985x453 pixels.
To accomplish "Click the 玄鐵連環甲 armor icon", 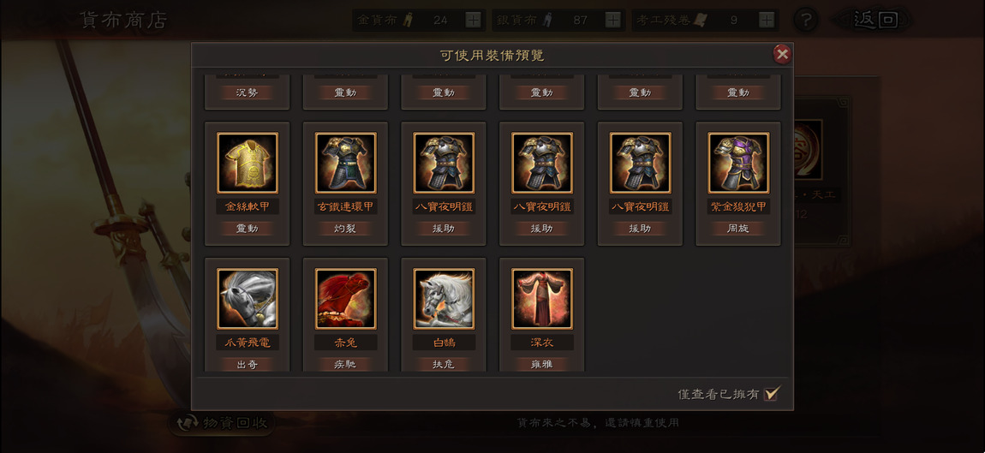I will (x=345, y=163).
